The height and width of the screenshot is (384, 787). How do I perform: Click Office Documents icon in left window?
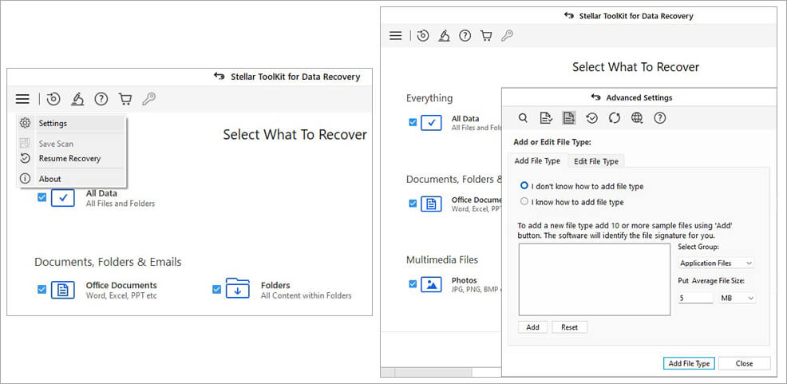click(x=63, y=290)
